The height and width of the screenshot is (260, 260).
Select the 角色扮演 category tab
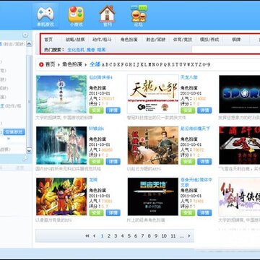(129, 40)
